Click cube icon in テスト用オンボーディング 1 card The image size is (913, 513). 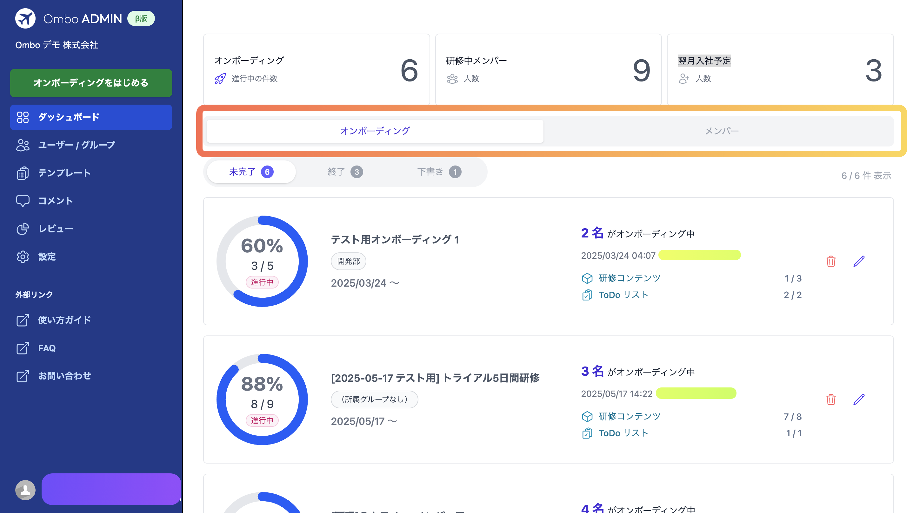click(x=587, y=278)
